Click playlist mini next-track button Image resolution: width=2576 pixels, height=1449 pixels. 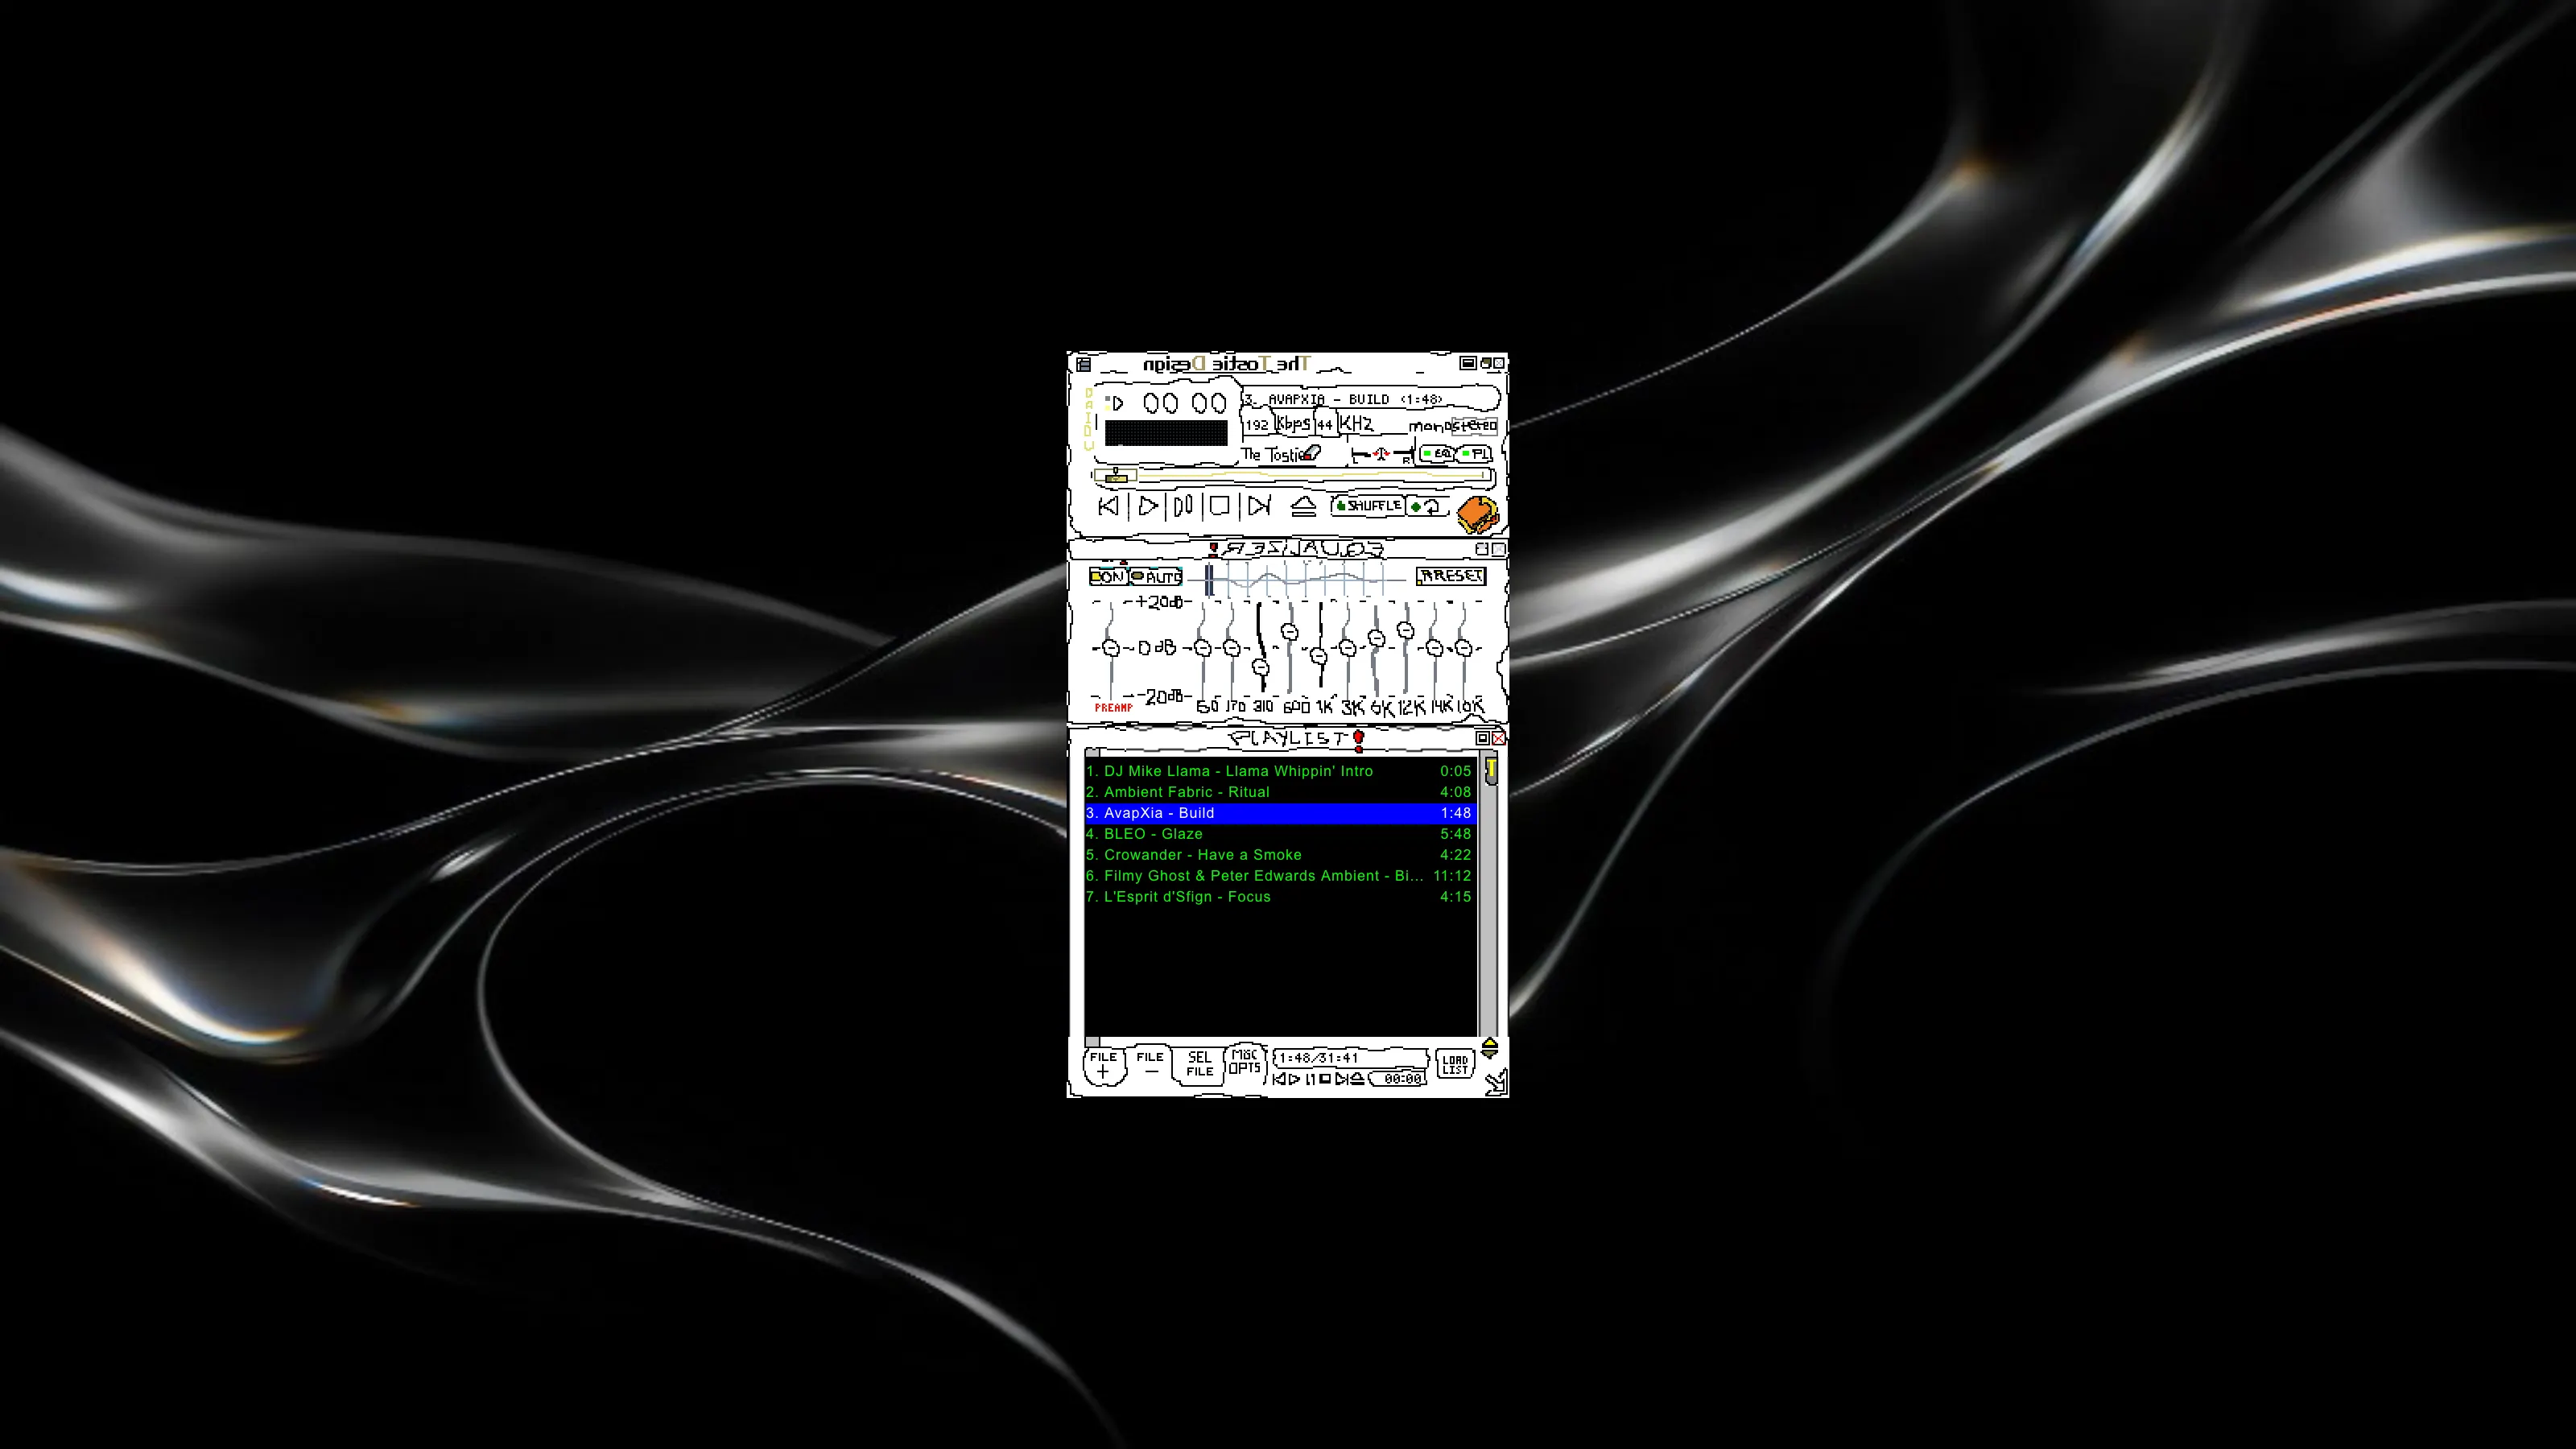pos(1341,1079)
